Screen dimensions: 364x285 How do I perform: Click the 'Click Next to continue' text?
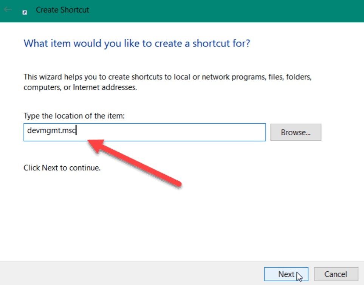click(62, 167)
